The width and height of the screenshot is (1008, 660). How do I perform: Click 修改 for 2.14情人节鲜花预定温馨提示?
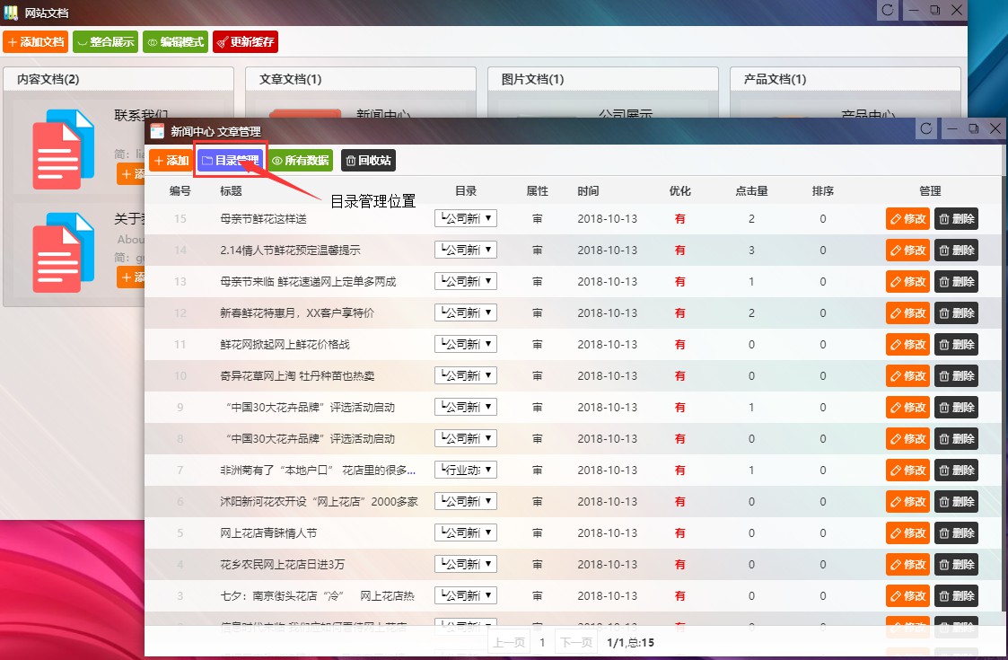coord(907,251)
